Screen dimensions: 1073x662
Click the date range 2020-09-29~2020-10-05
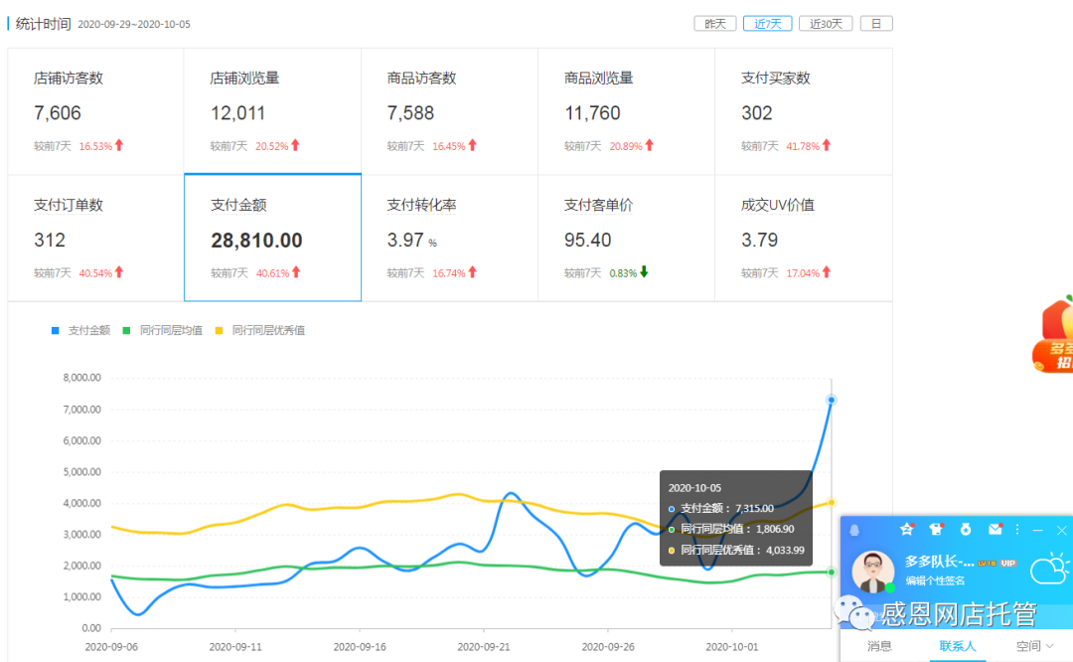pyautogui.click(x=134, y=24)
